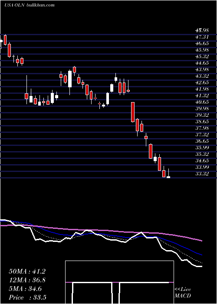Click the '12MA : 36.8' readout
Viewport: 217px width, 304px height.
coord(27,280)
